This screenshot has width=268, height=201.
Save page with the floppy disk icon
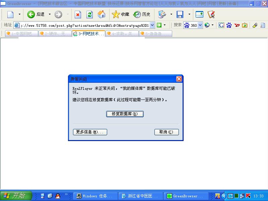(180, 14)
